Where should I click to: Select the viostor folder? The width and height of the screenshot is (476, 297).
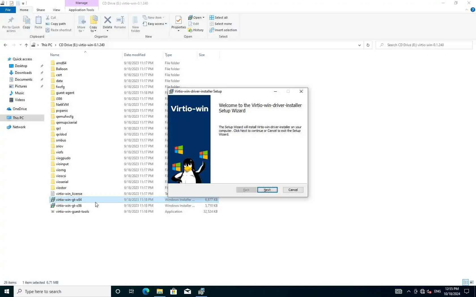[x=61, y=188]
